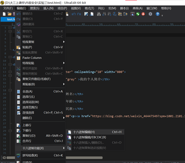Click the ABC Spell Check icon
The height and width of the screenshot is (163, 185).
coord(18,155)
